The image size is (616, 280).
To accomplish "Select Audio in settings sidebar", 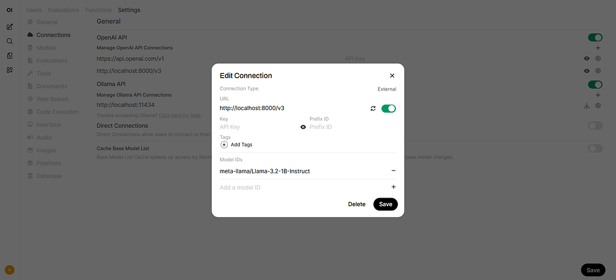I will (39, 137).
